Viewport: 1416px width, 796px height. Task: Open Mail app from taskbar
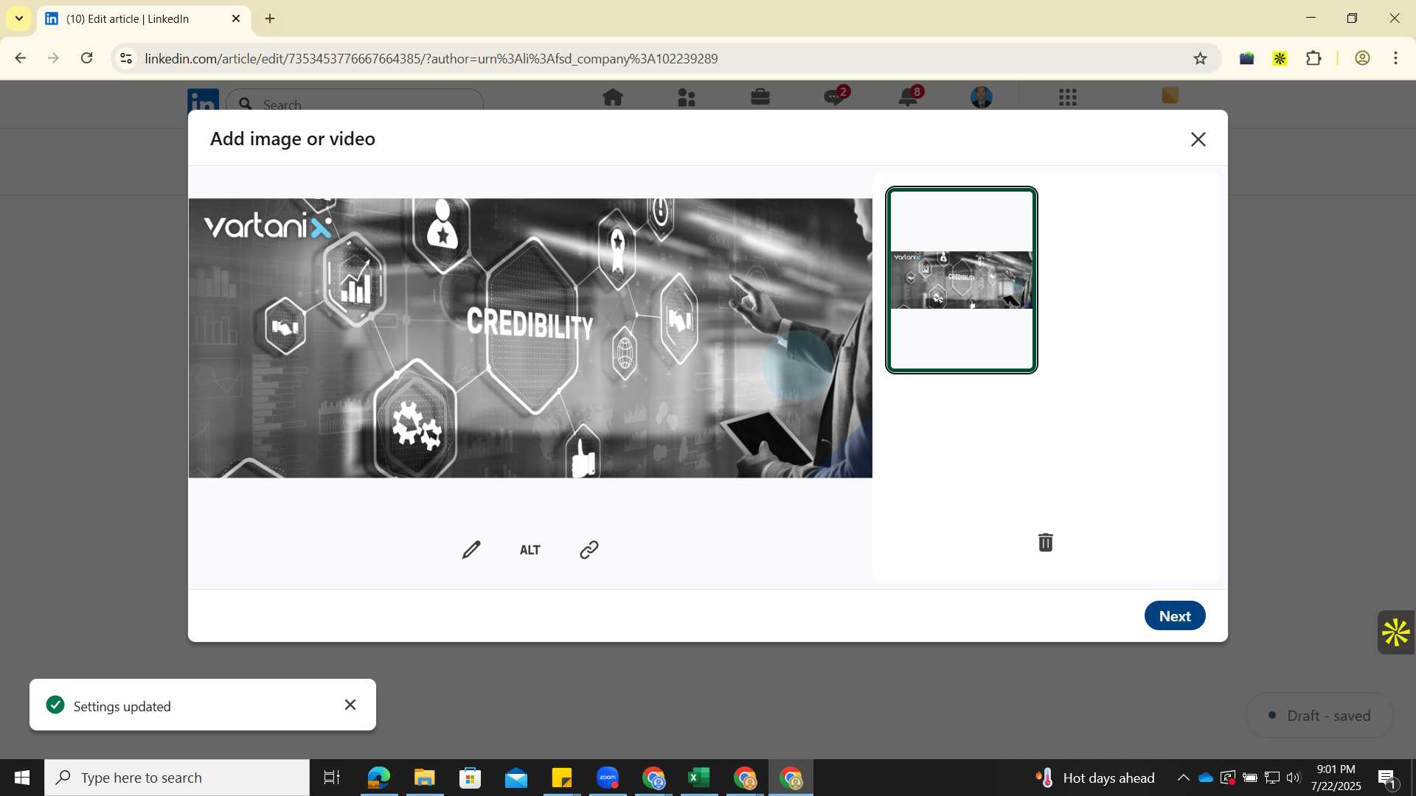pyautogui.click(x=516, y=778)
